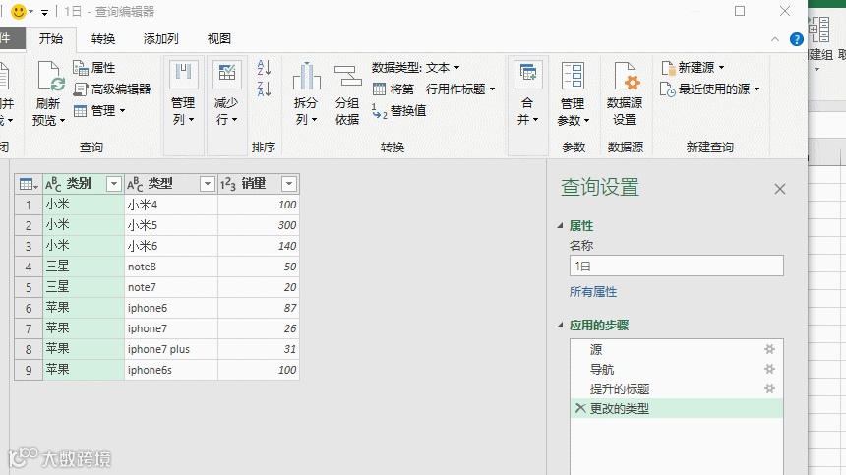
Task: Open the 所有属性 link
Action: point(593,292)
